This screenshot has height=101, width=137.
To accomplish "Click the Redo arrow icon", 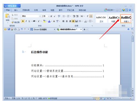I will [25, 29].
